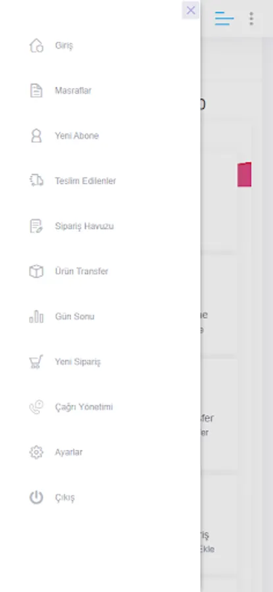
Task: Click the home icon beside Giriş
Action: 36,45
